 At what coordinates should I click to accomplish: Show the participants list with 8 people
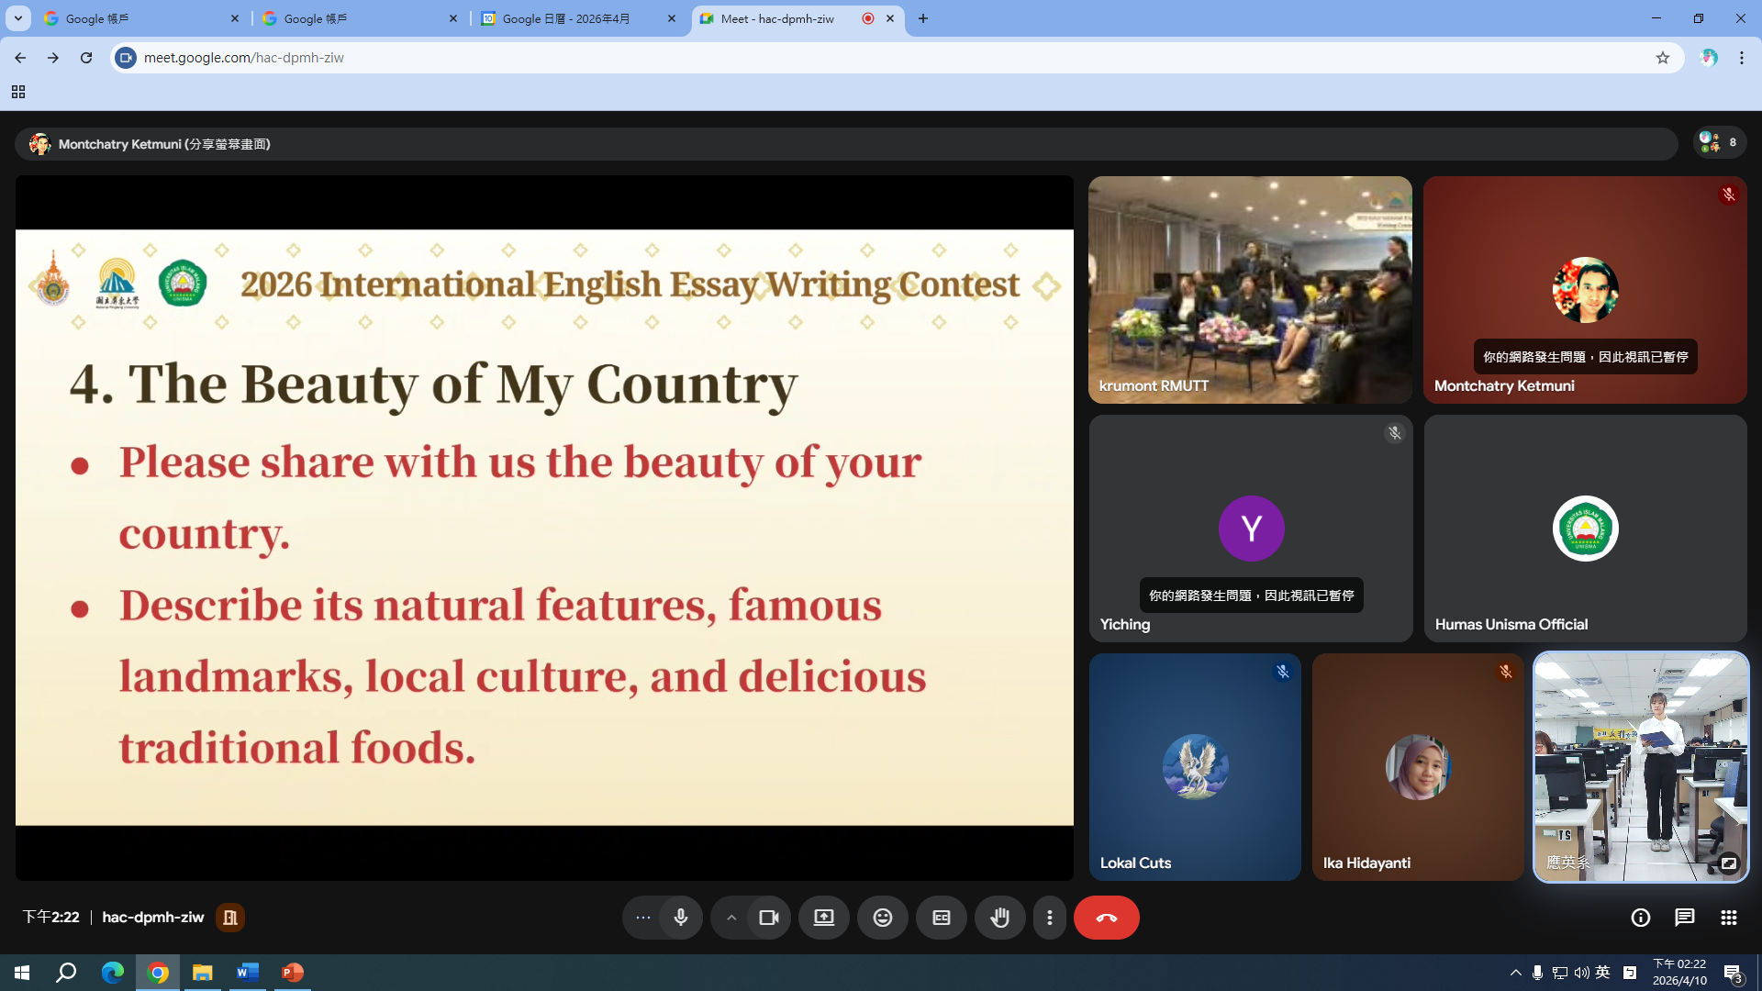coord(1719,142)
